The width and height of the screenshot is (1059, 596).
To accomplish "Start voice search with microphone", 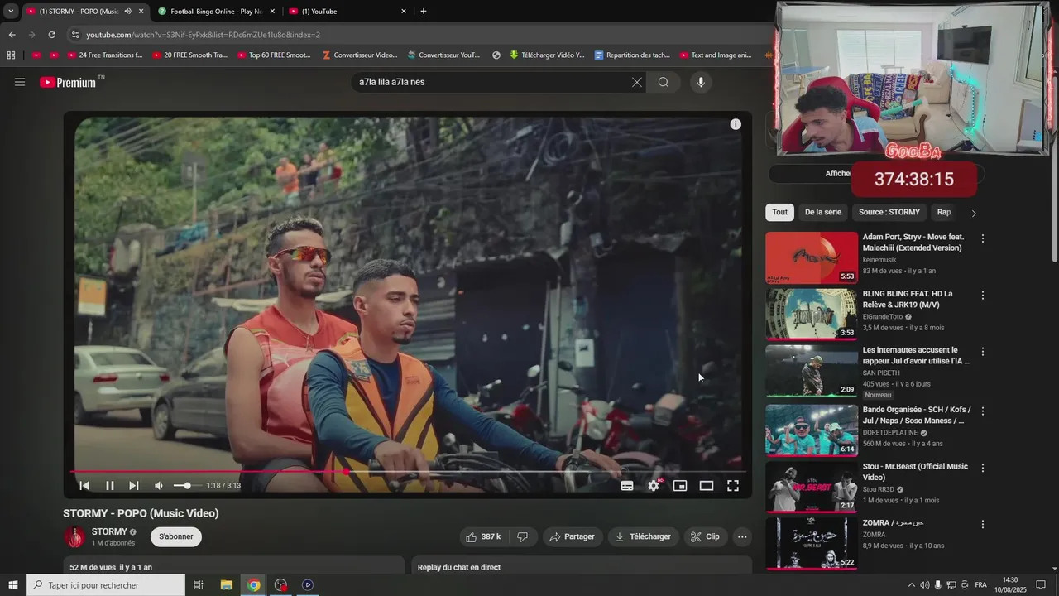I will click(701, 82).
